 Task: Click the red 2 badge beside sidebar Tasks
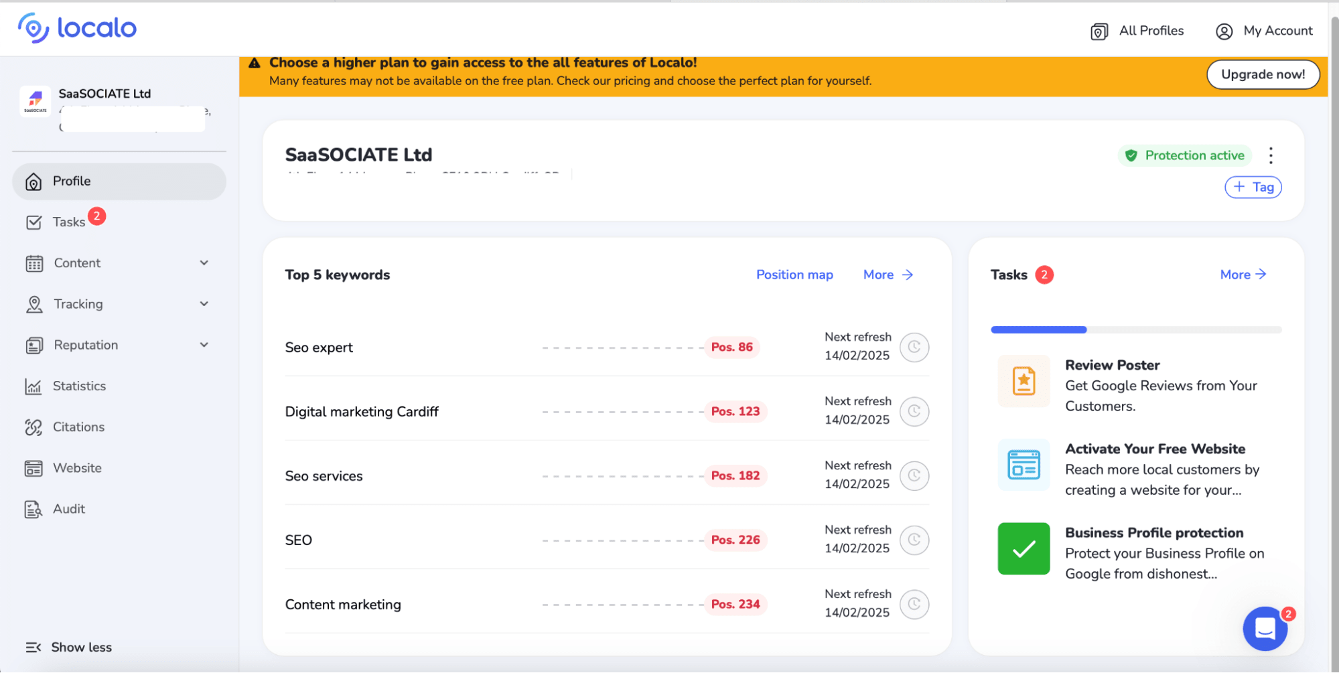[97, 216]
